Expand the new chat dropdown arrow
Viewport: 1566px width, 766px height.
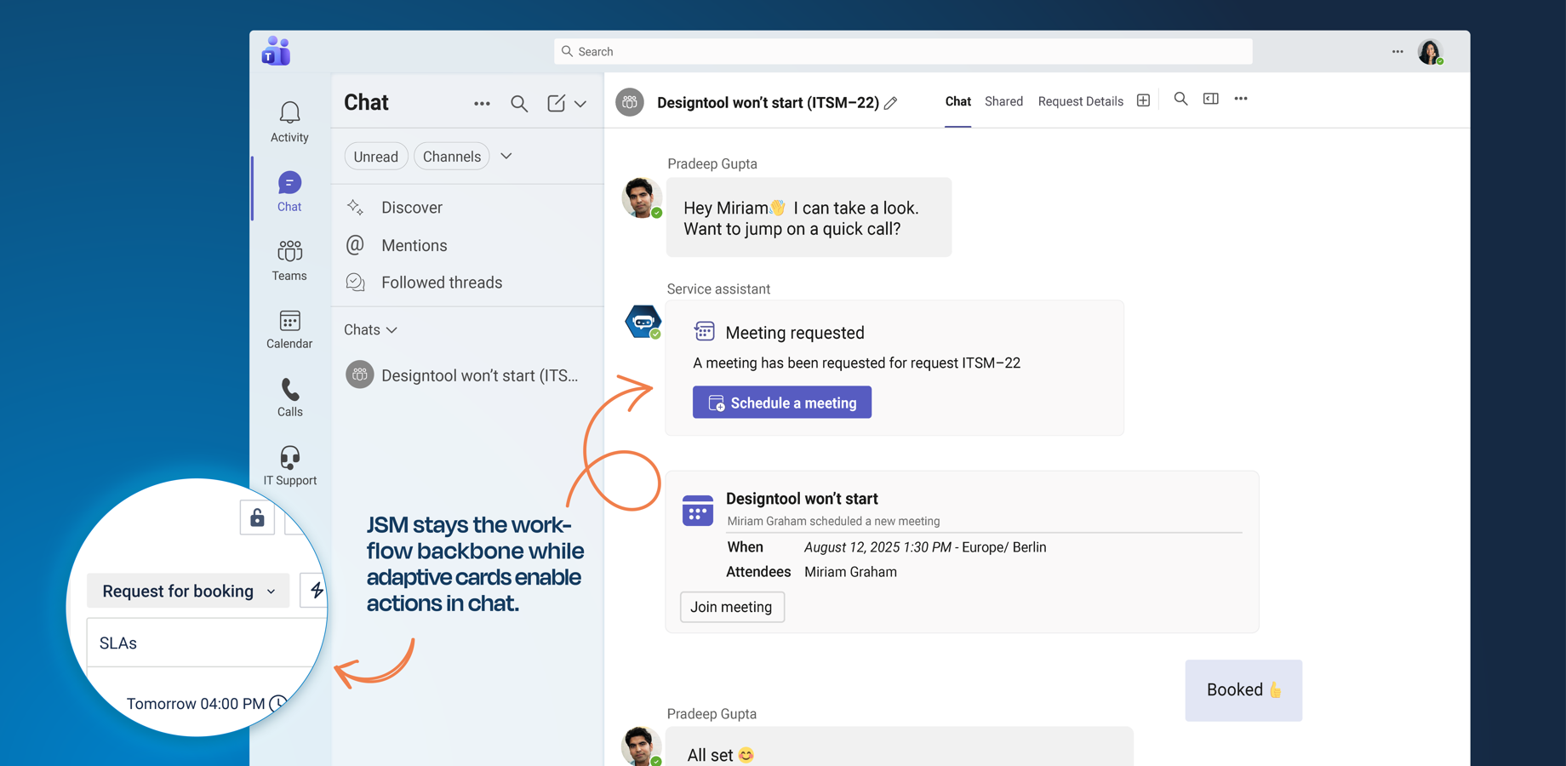[x=581, y=103]
